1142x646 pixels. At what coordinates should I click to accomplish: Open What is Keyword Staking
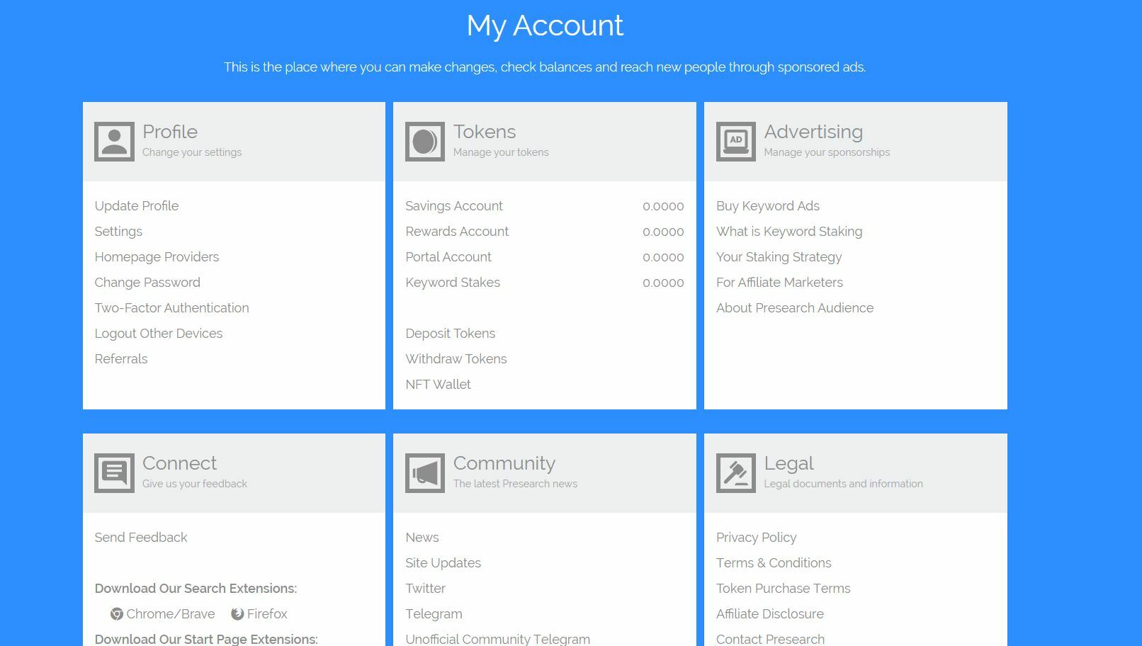[789, 232]
